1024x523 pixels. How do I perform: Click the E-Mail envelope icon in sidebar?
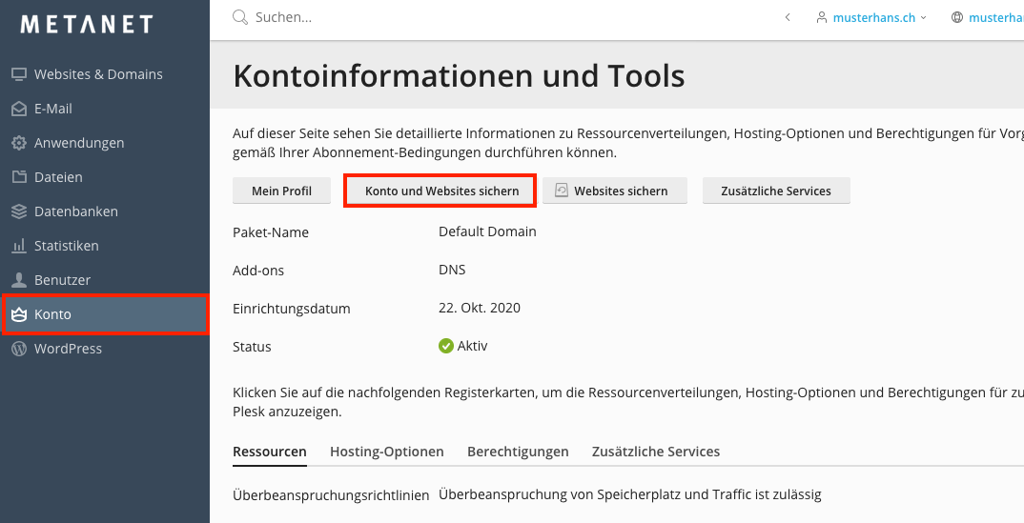pos(18,109)
